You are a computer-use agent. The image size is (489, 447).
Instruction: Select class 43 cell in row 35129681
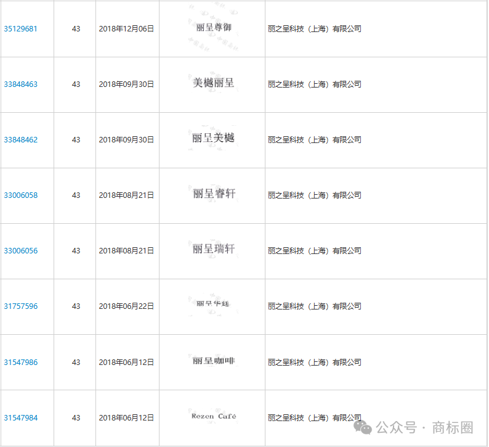76,29
